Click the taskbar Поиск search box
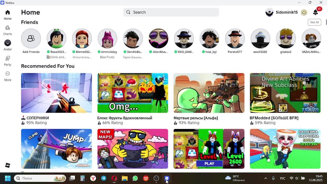This screenshot has height=184, width=327. tap(40, 178)
